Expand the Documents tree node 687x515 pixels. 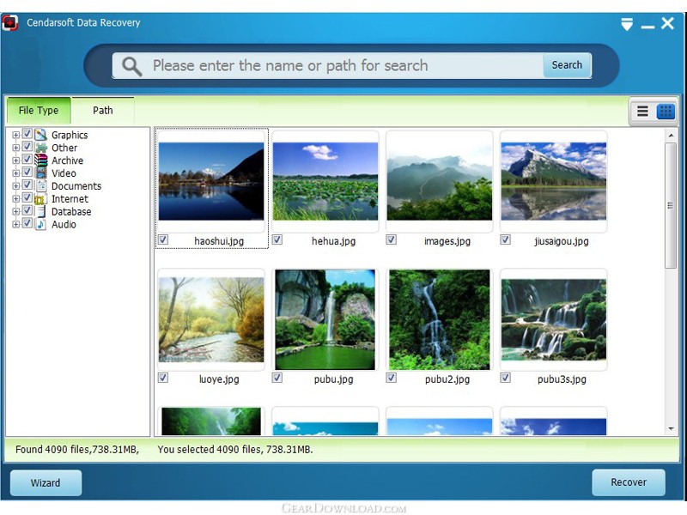(15, 186)
